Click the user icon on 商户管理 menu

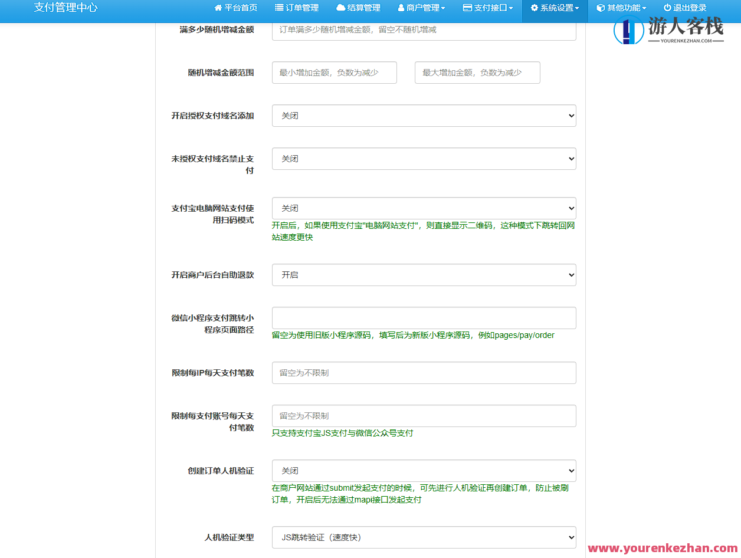click(401, 8)
